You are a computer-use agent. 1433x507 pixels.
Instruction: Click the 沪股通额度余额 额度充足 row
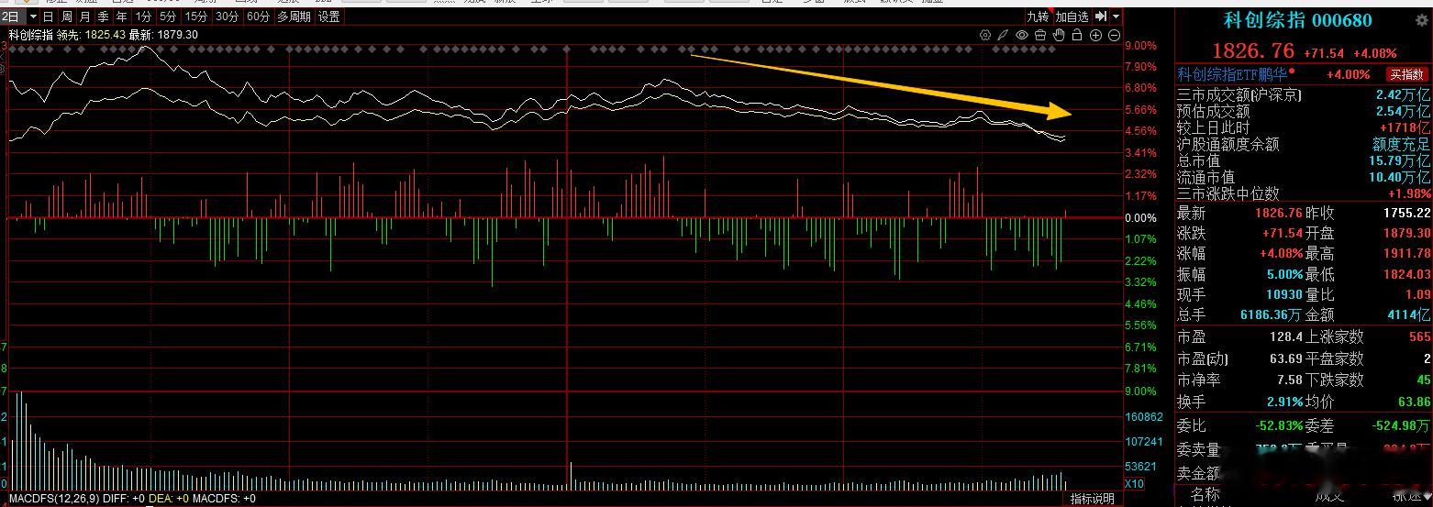tap(1304, 144)
